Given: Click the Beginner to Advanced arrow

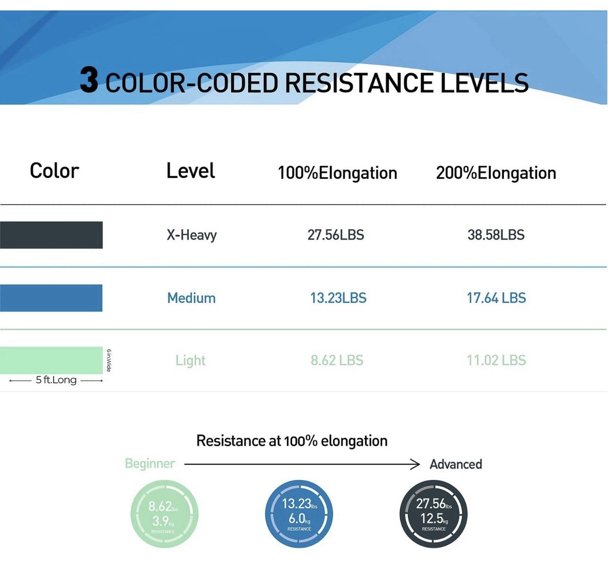Looking at the screenshot, I should [302, 464].
